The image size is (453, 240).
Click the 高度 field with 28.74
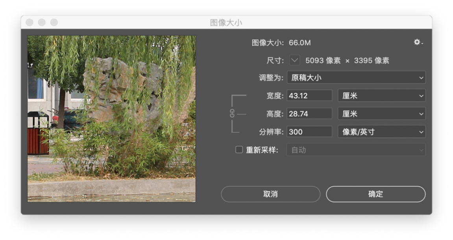[309, 114]
